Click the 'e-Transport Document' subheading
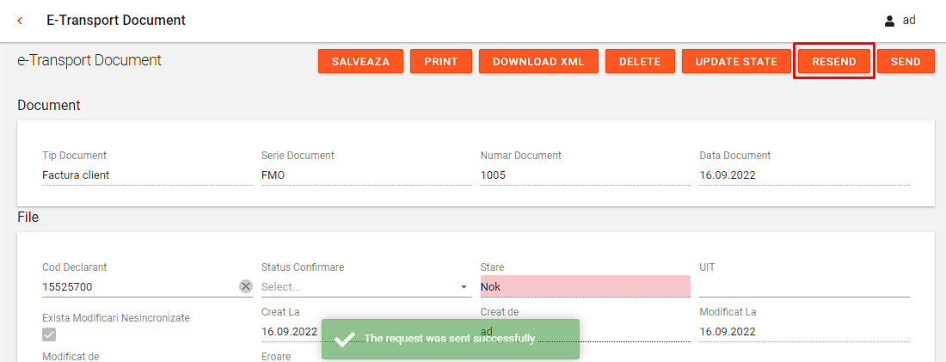This screenshot has height=362, width=946. [x=89, y=60]
